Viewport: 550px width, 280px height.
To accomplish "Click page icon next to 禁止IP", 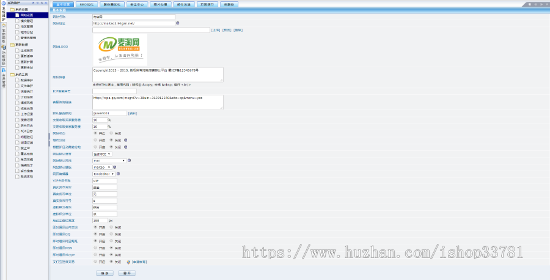I will pyautogui.click(x=17, y=148).
